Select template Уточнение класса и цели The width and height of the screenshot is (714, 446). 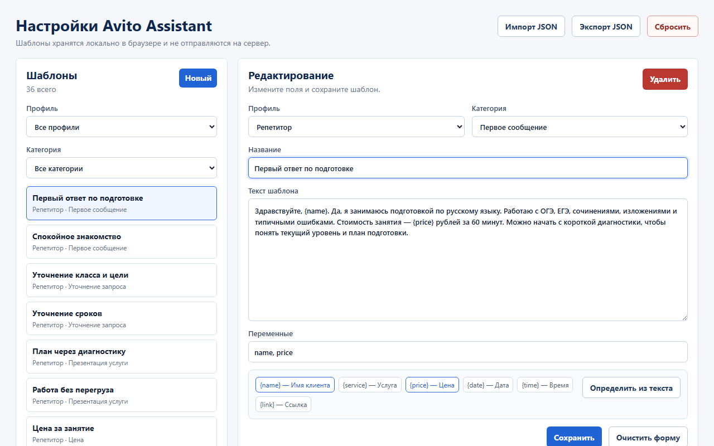(x=122, y=280)
